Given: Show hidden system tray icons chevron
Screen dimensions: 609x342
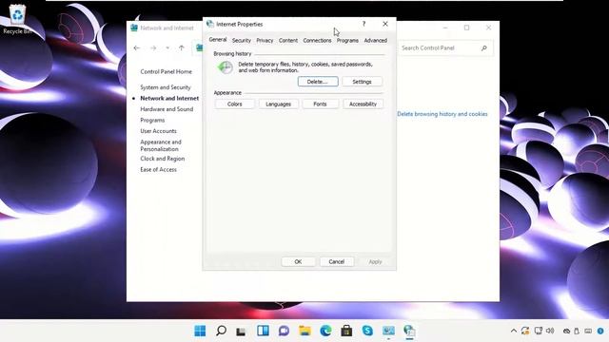Looking at the screenshot, I should 514,331.
